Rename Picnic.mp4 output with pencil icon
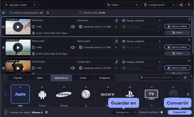This screenshot has height=117, width=194. [x=116, y=20]
